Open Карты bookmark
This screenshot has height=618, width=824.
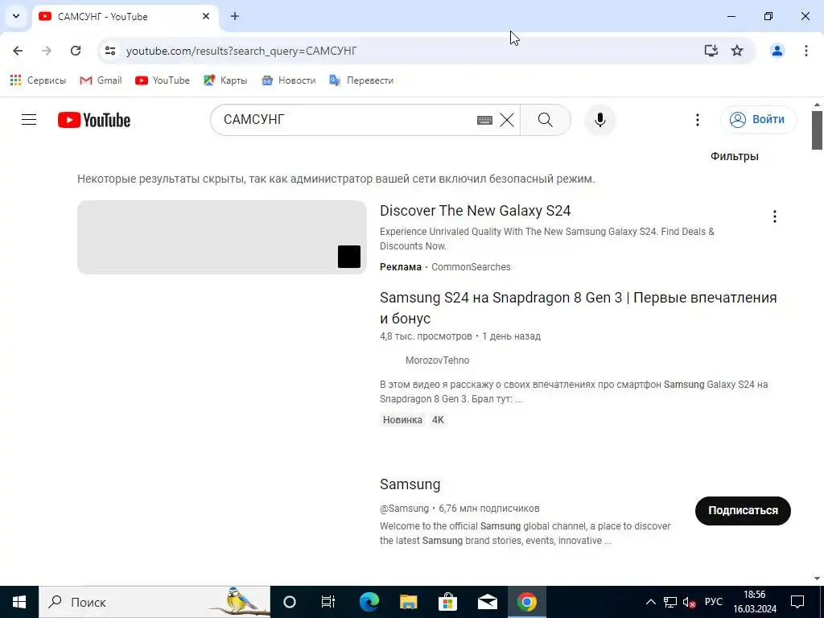click(225, 80)
